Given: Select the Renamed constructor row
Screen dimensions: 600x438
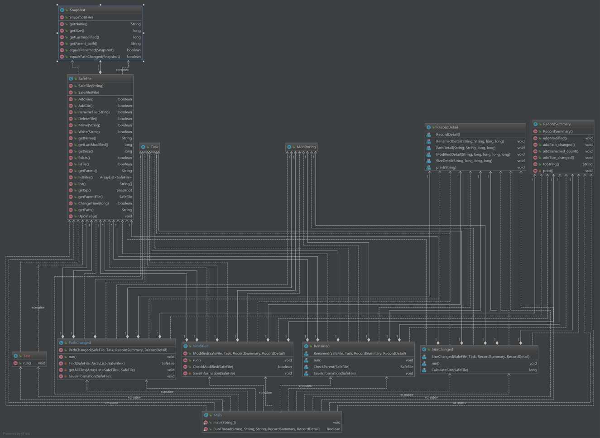Looking at the screenshot, I should (x=358, y=353).
